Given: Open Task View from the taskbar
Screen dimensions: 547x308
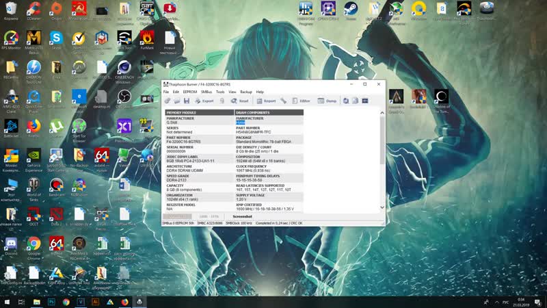Looking at the screenshot, I should tap(21, 302).
